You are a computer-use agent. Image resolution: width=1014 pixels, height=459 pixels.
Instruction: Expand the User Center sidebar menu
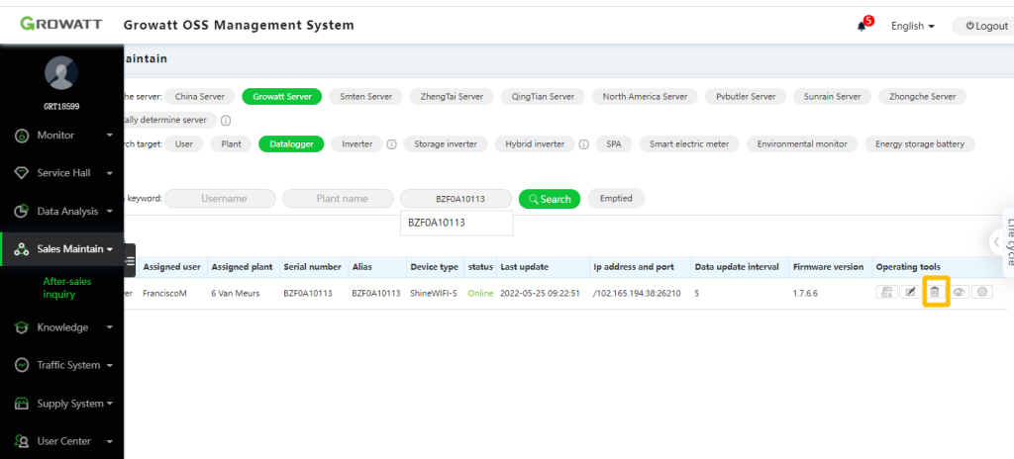coord(61,441)
